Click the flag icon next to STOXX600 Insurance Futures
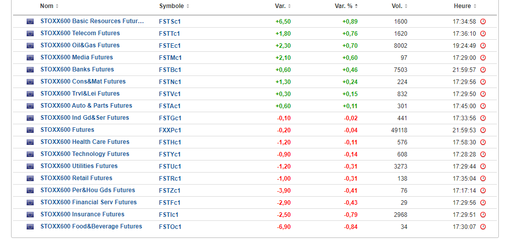This screenshot has height=242, width=525. pos(30,215)
